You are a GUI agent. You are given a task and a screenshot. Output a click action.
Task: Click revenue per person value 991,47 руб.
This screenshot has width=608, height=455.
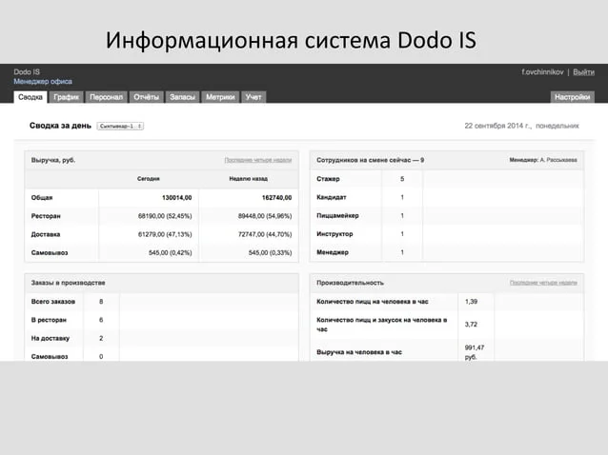click(x=475, y=352)
